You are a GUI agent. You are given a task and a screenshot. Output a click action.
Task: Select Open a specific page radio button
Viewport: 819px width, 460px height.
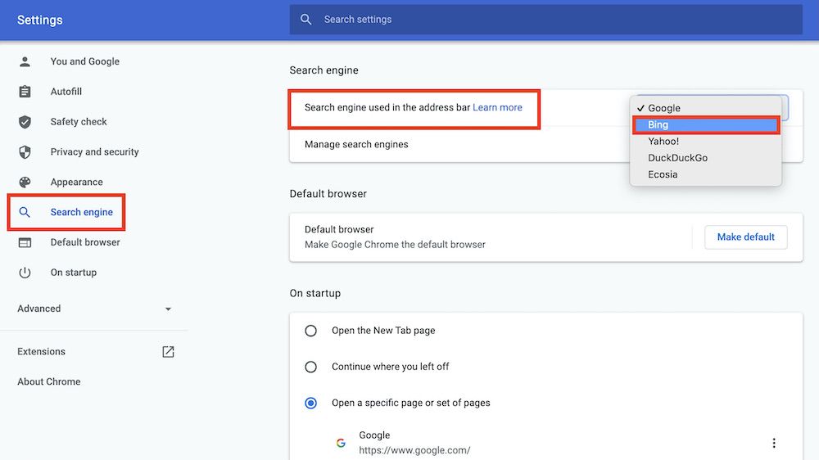pyautogui.click(x=311, y=403)
